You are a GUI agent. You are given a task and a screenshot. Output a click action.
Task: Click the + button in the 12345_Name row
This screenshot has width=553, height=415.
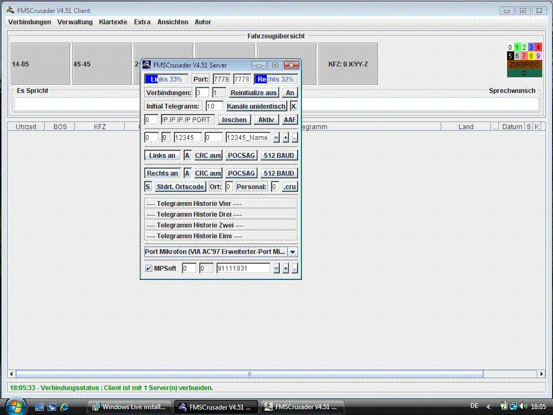tap(286, 138)
